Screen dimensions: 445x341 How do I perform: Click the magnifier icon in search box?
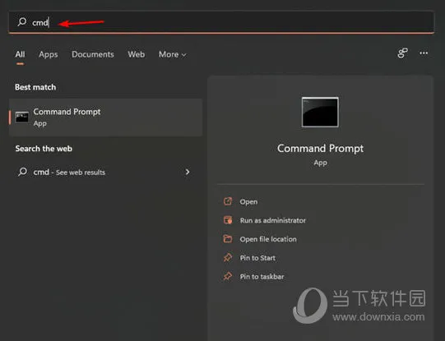coord(22,22)
